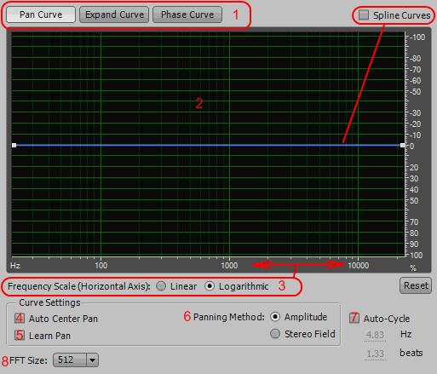Screen dimensions: 437x374
Task: Open the Phase Curve view
Action: point(187,14)
